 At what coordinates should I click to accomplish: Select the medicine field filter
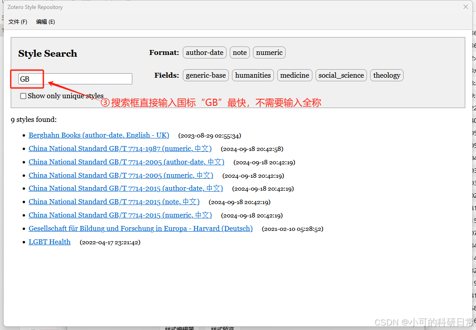[x=295, y=75]
